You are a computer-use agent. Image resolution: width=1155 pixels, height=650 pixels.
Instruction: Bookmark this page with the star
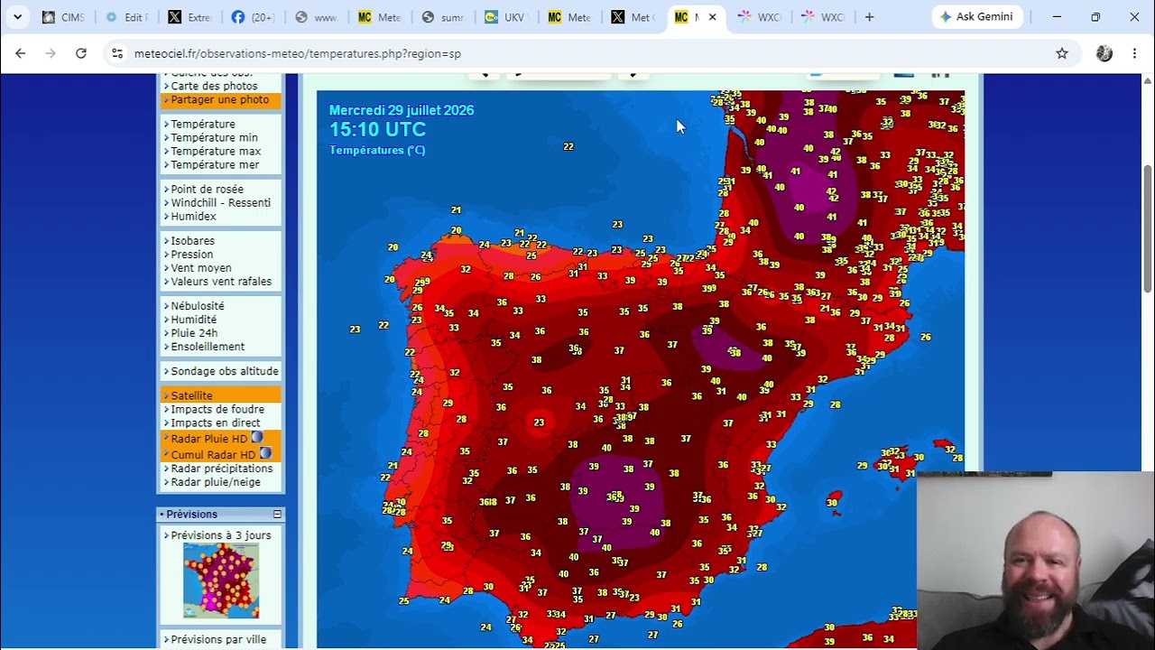(1062, 53)
